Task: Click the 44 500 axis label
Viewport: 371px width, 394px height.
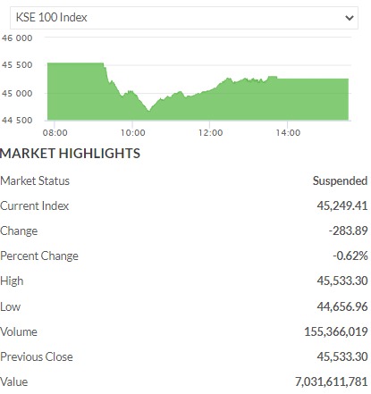Action: point(17,121)
